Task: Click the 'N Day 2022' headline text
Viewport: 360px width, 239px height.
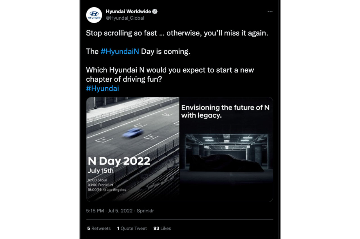Action: 119,161
